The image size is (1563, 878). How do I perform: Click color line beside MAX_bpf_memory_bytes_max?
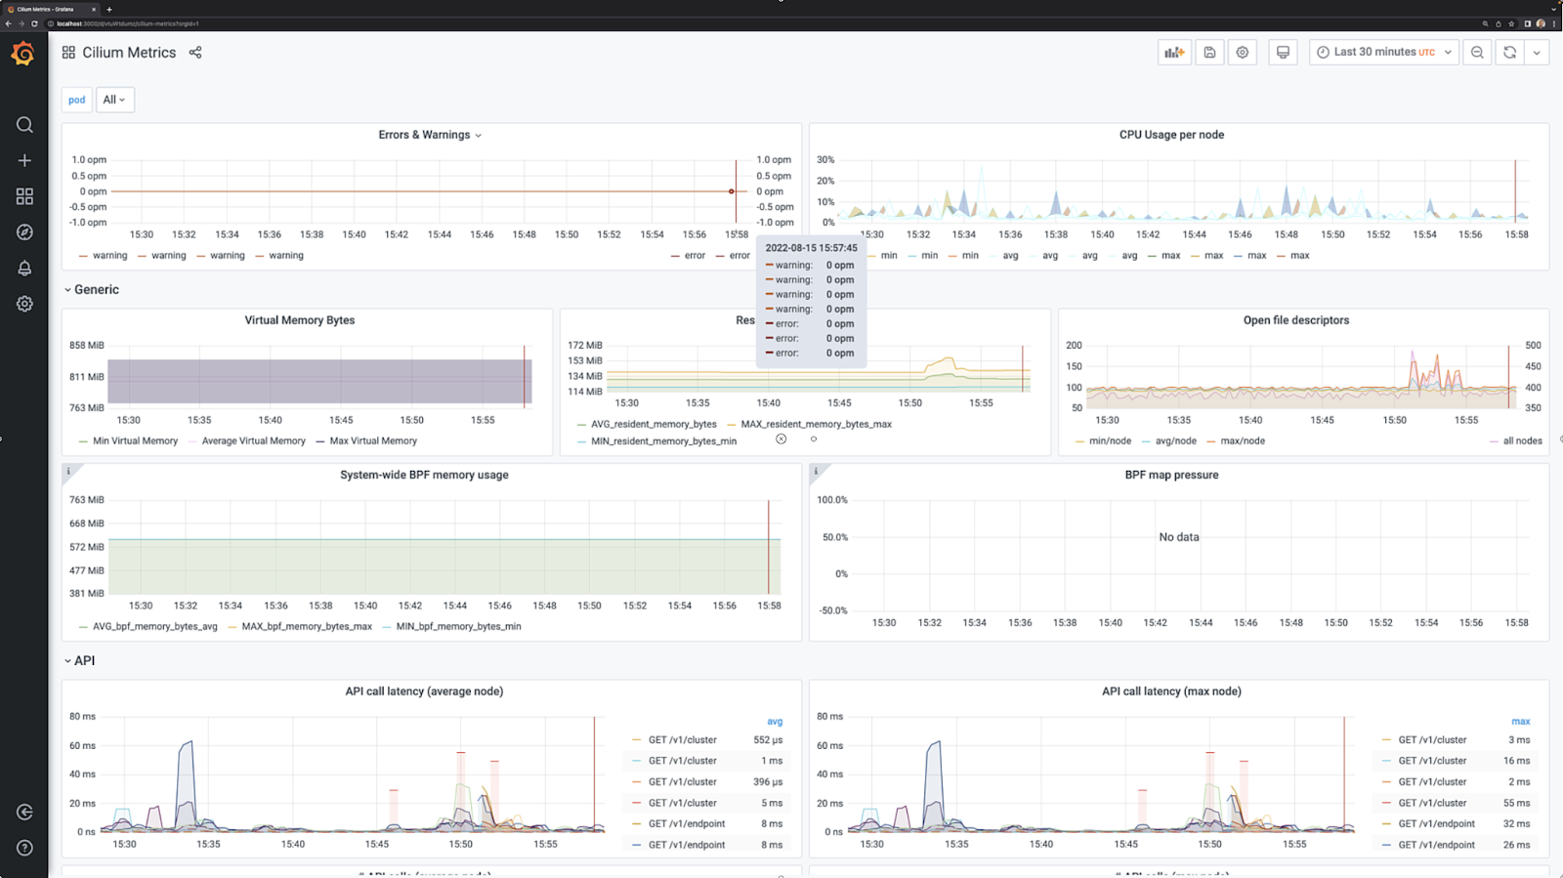tap(232, 627)
